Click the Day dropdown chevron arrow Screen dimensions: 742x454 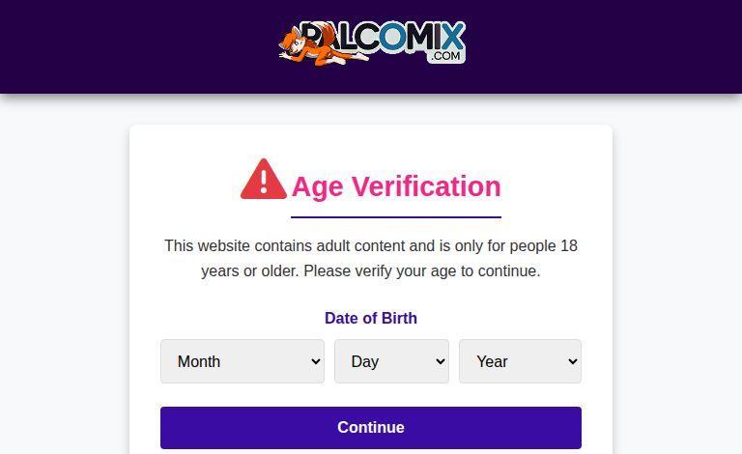[x=441, y=361]
